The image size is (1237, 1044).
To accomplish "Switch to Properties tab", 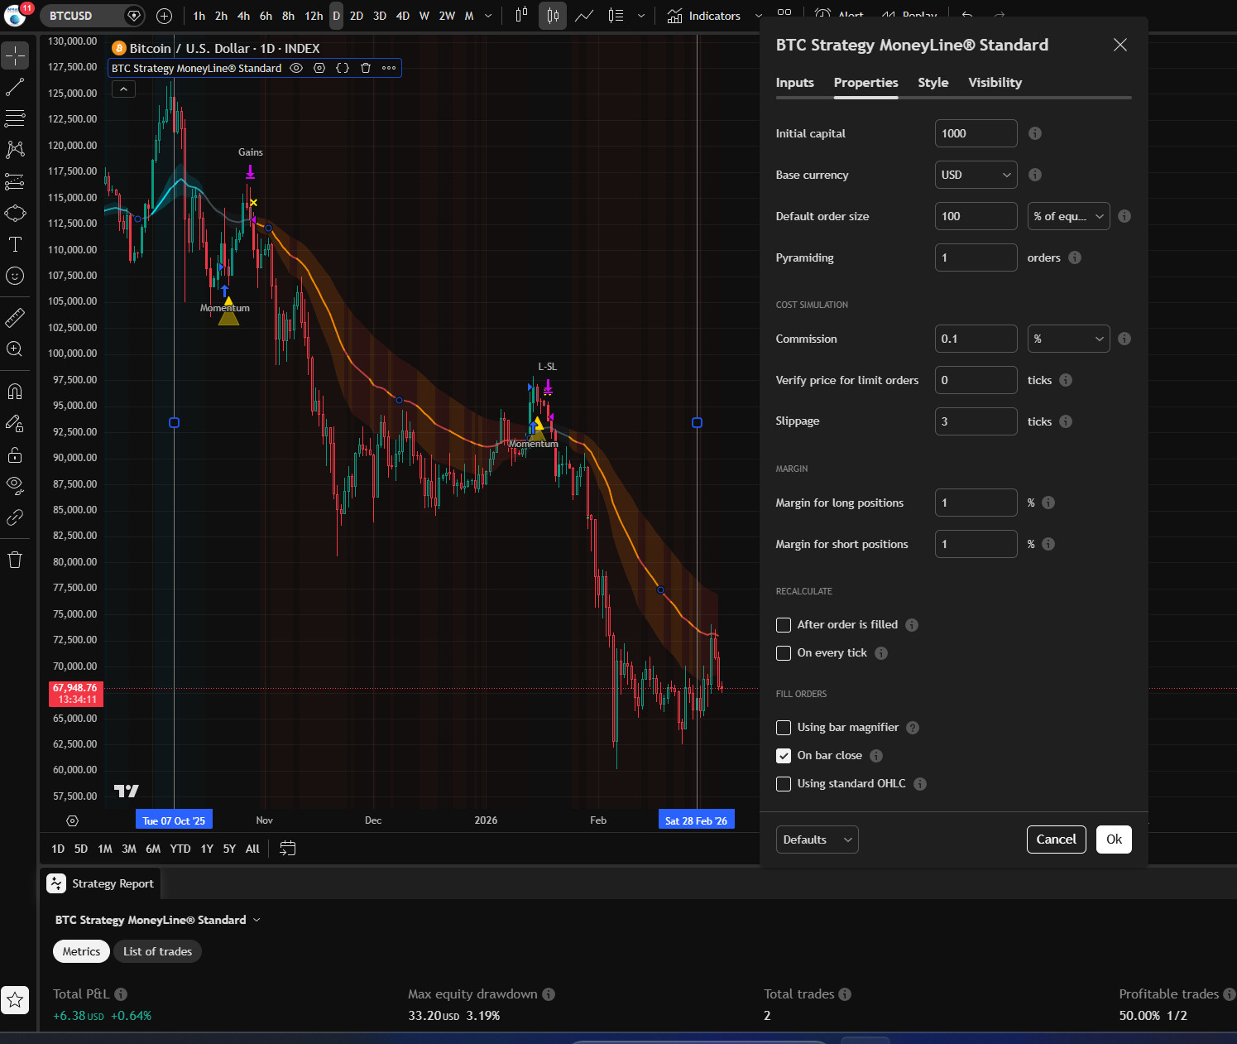I will coord(865,83).
